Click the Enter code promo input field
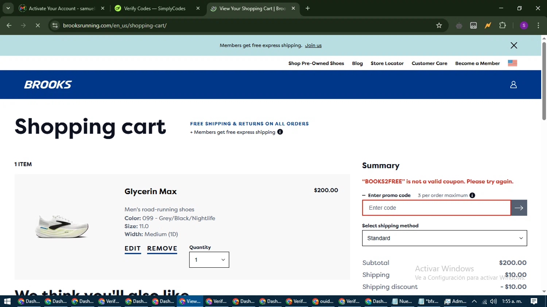The width and height of the screenshot is (547, 307). (x=437, y=208)
